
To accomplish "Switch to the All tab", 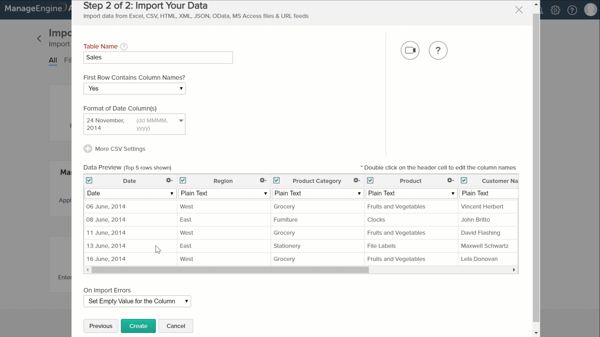I will pos(53,60).
